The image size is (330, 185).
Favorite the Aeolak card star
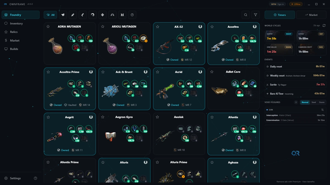point(158,117)
